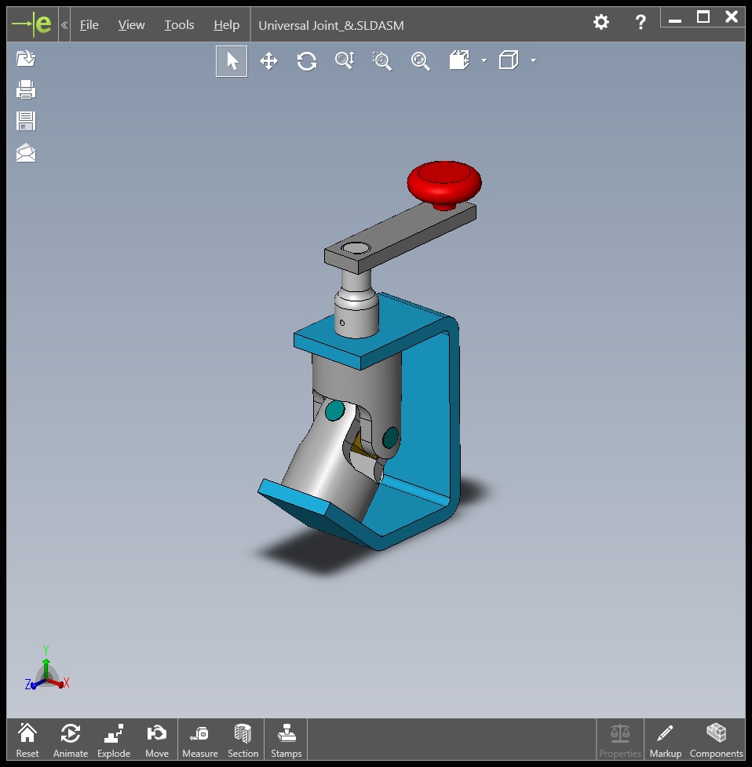Image resolution: width=752 pixels, height=767 pixels.
Task: Save the file using the Save icon
Action: (26, 121)
